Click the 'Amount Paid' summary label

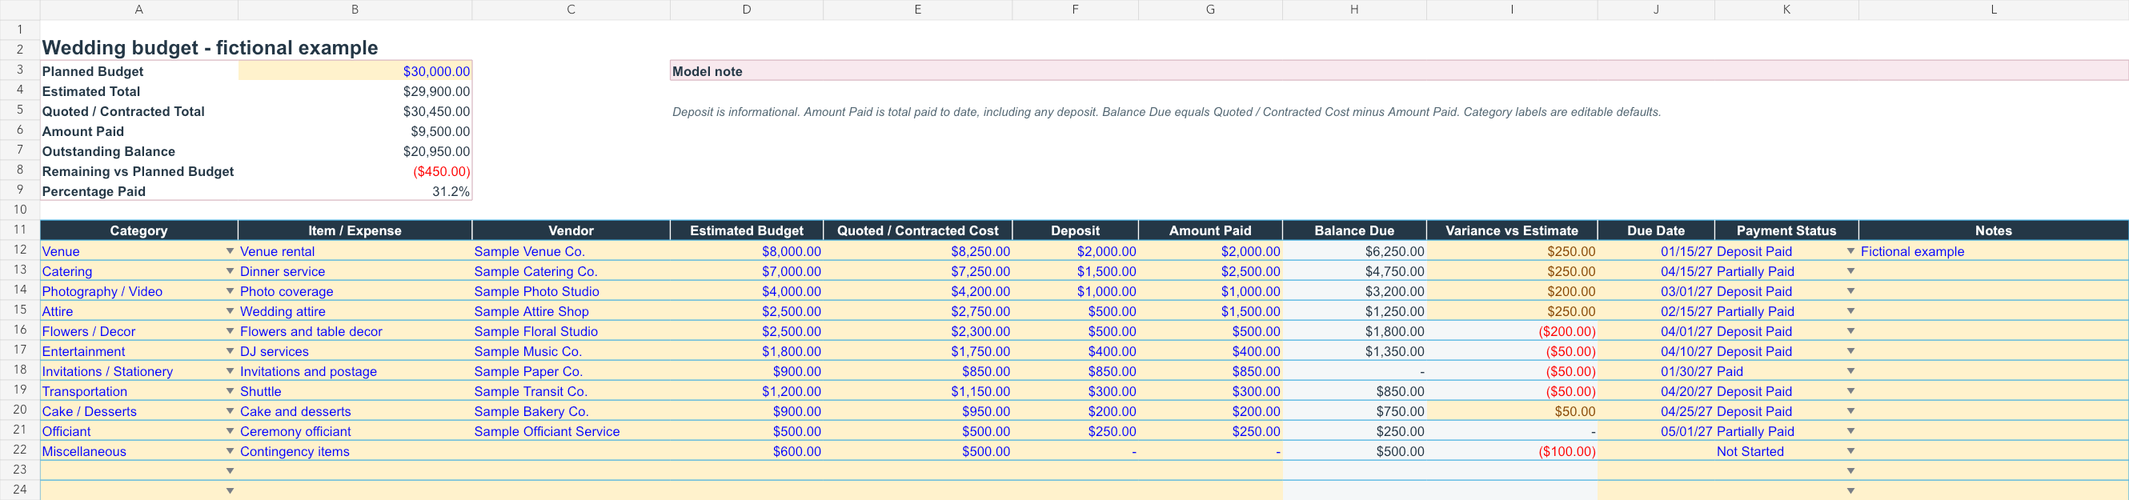[x=82, y=131]
